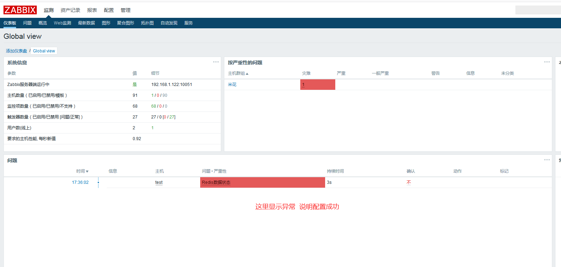
Task: Switch to the Latest data (最新数据) tab
Action: [x=86, y=23]
